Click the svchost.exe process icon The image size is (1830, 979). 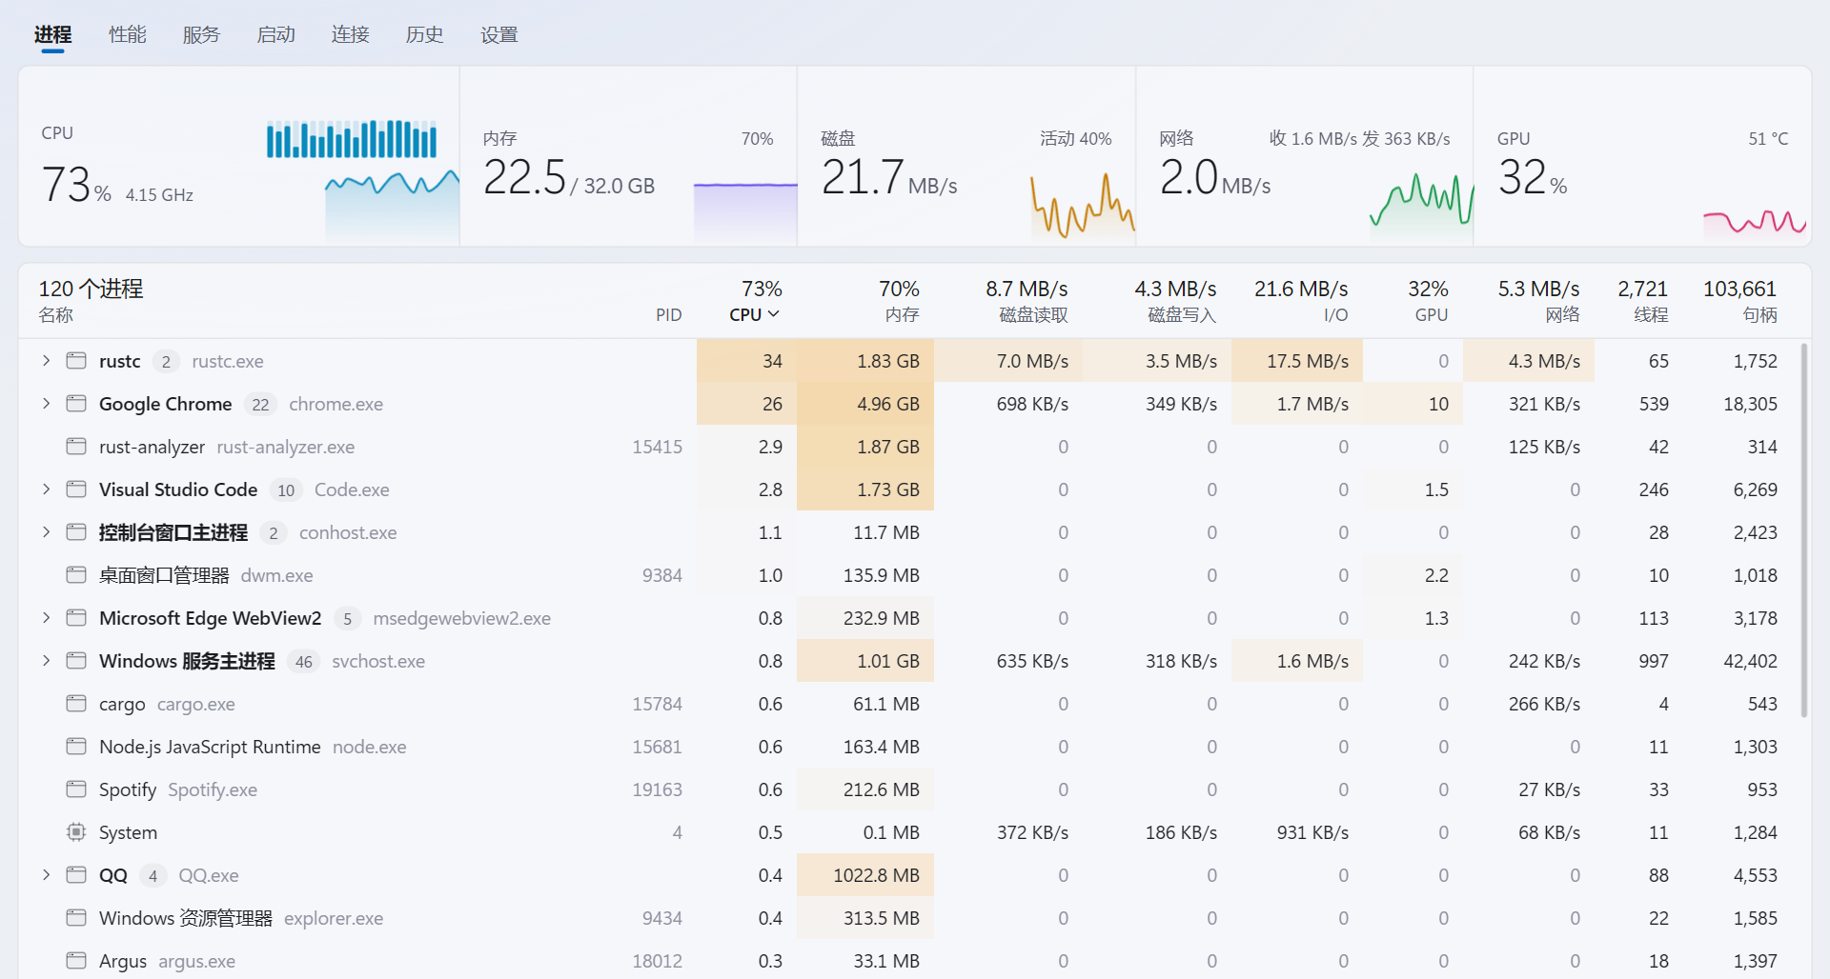click(76, 661)
